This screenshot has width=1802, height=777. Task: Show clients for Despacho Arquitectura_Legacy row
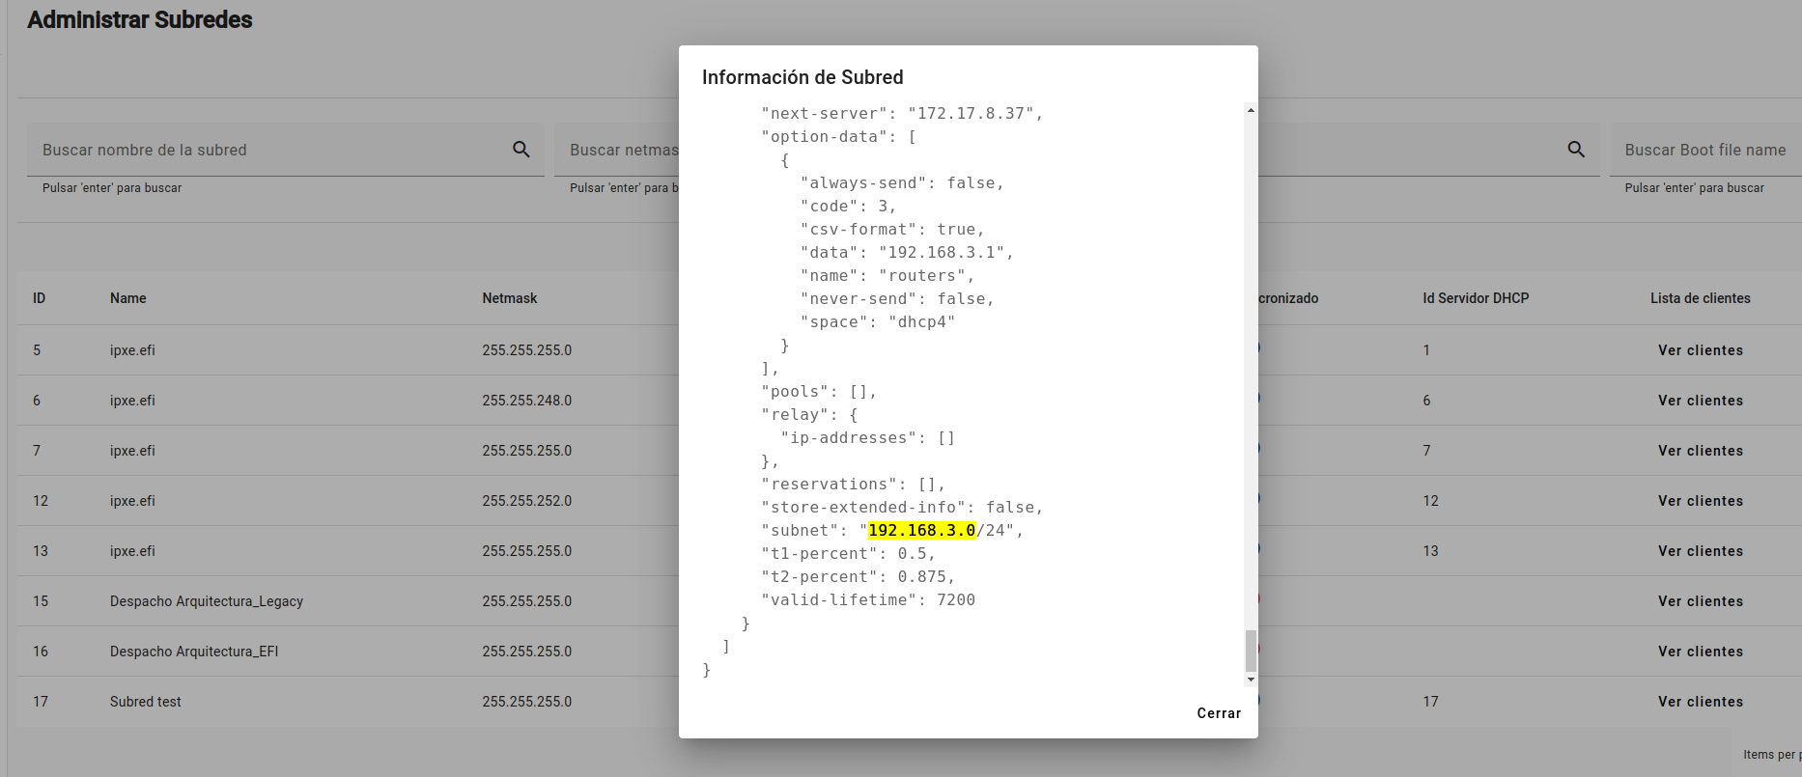click(x=1700, y=601)
